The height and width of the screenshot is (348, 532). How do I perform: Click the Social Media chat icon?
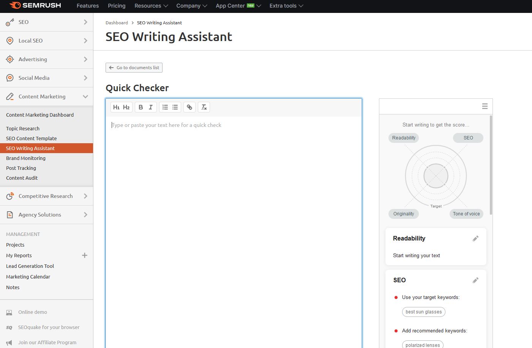(10, 78)
